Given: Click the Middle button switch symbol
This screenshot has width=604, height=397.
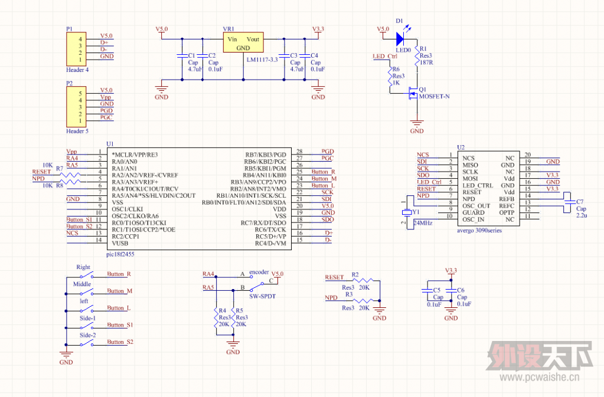Looking at the screenshot, I should coord(87,292).
